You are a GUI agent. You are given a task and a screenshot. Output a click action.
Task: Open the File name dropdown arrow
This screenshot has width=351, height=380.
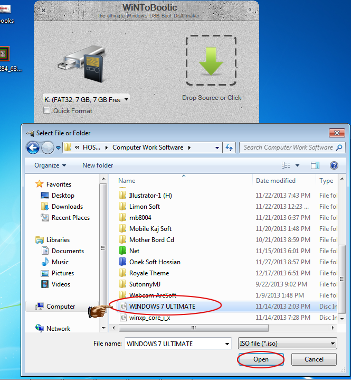point(227,344)
